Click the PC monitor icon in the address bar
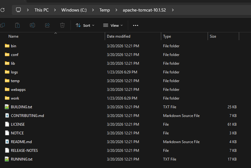 point(18,10)
